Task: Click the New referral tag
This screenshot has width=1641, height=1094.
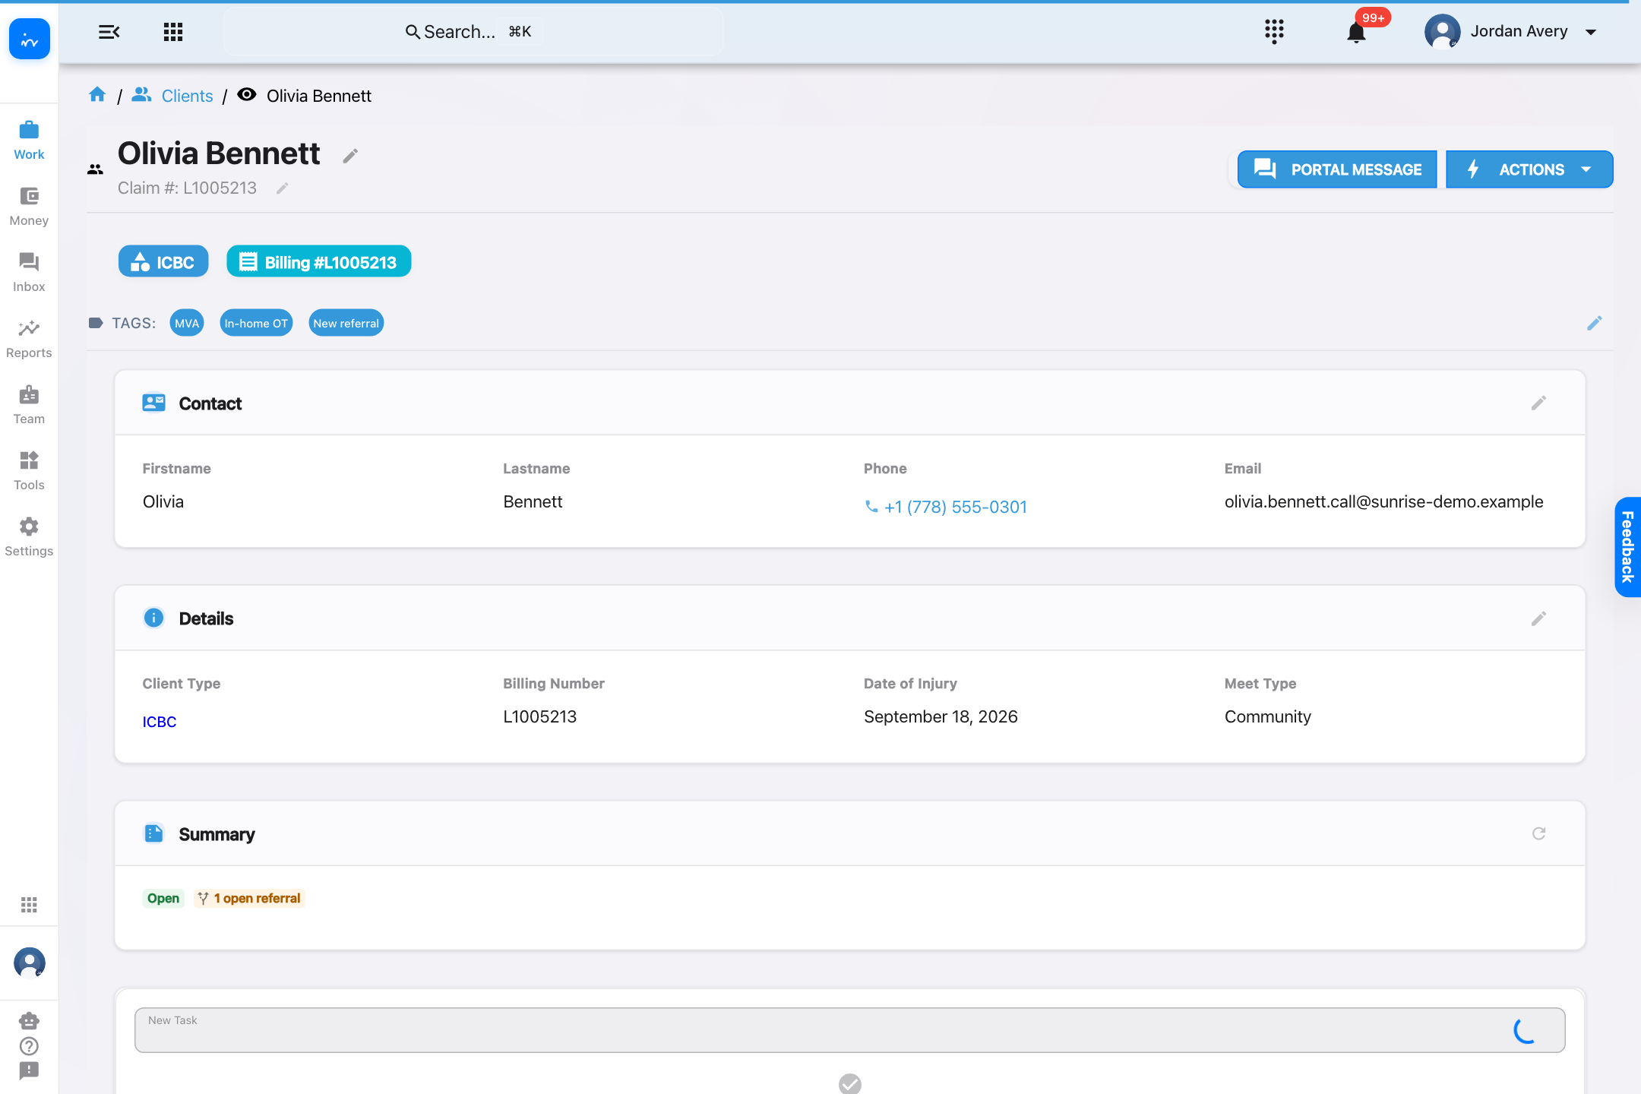Action: click(x=346, y=323)
